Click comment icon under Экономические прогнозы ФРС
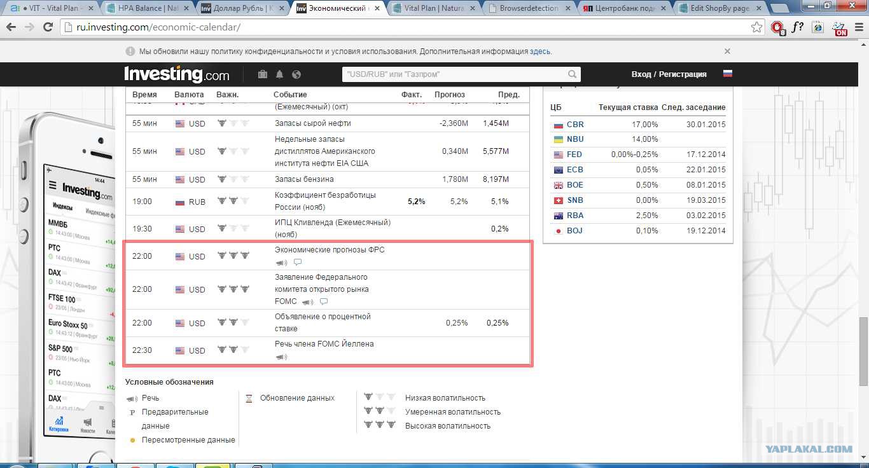This screenshot has height=468, width=869. 298,263
